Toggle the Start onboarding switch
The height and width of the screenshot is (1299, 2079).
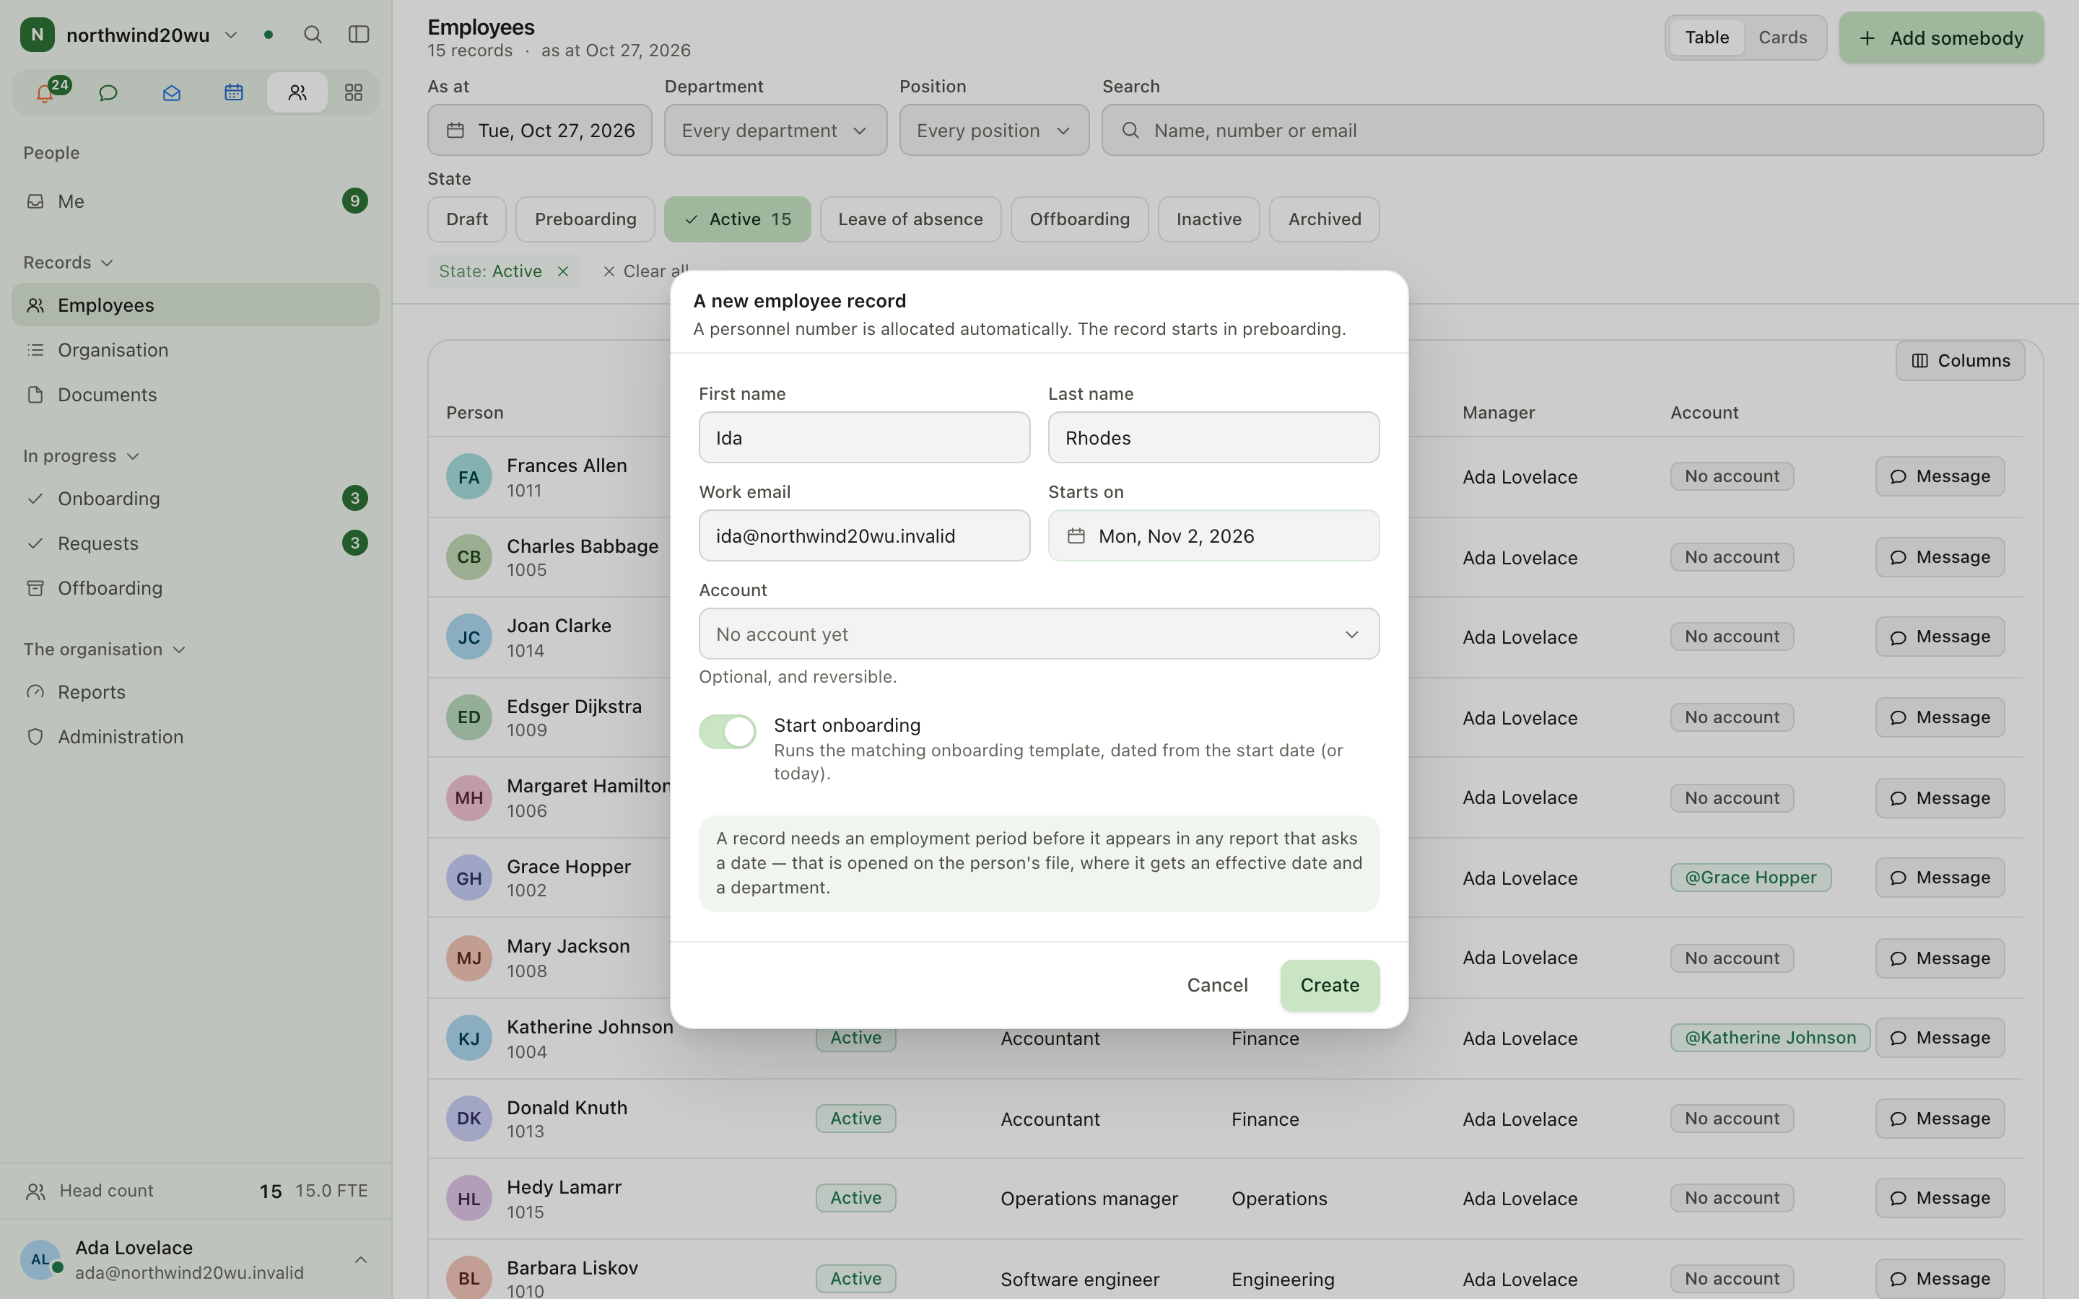pos(727,732)
